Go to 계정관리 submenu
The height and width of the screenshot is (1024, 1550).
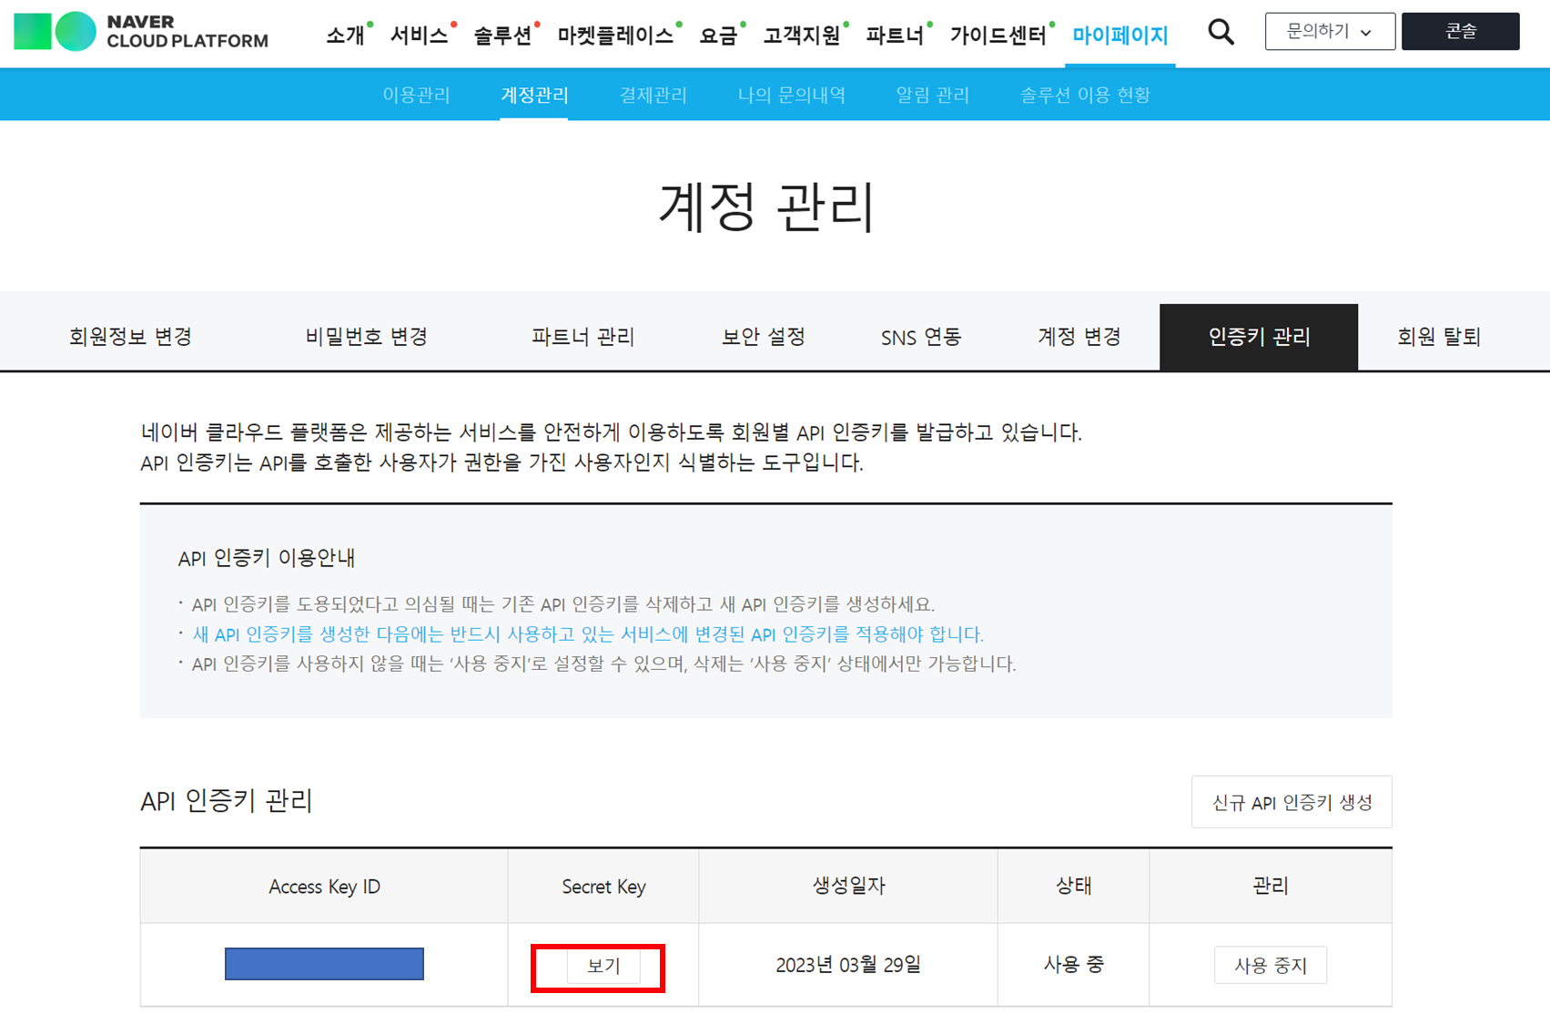coord(534,95)
